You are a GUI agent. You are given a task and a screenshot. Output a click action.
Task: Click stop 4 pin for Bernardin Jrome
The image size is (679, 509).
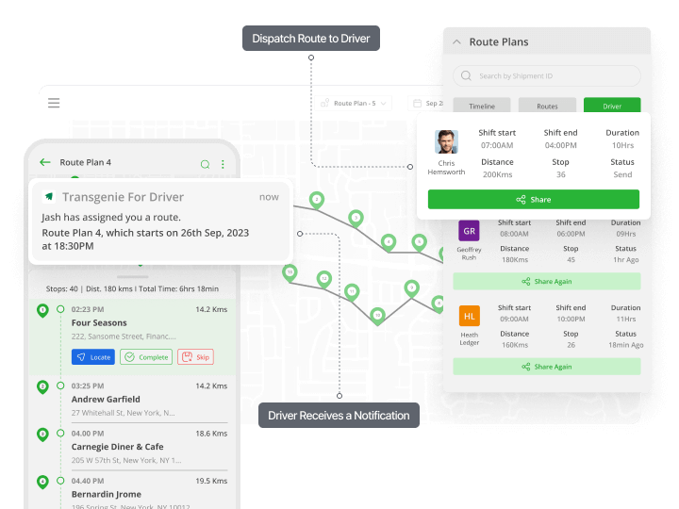(42, 483)
